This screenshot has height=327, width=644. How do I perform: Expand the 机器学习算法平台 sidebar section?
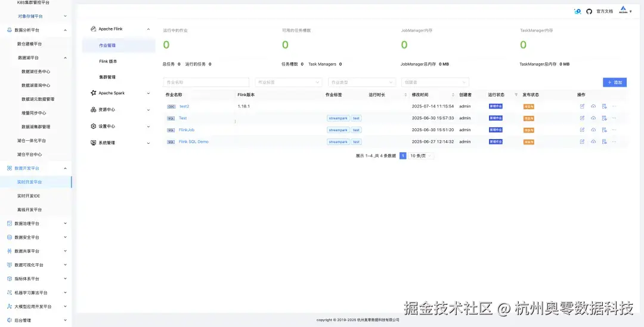[65, 292]
